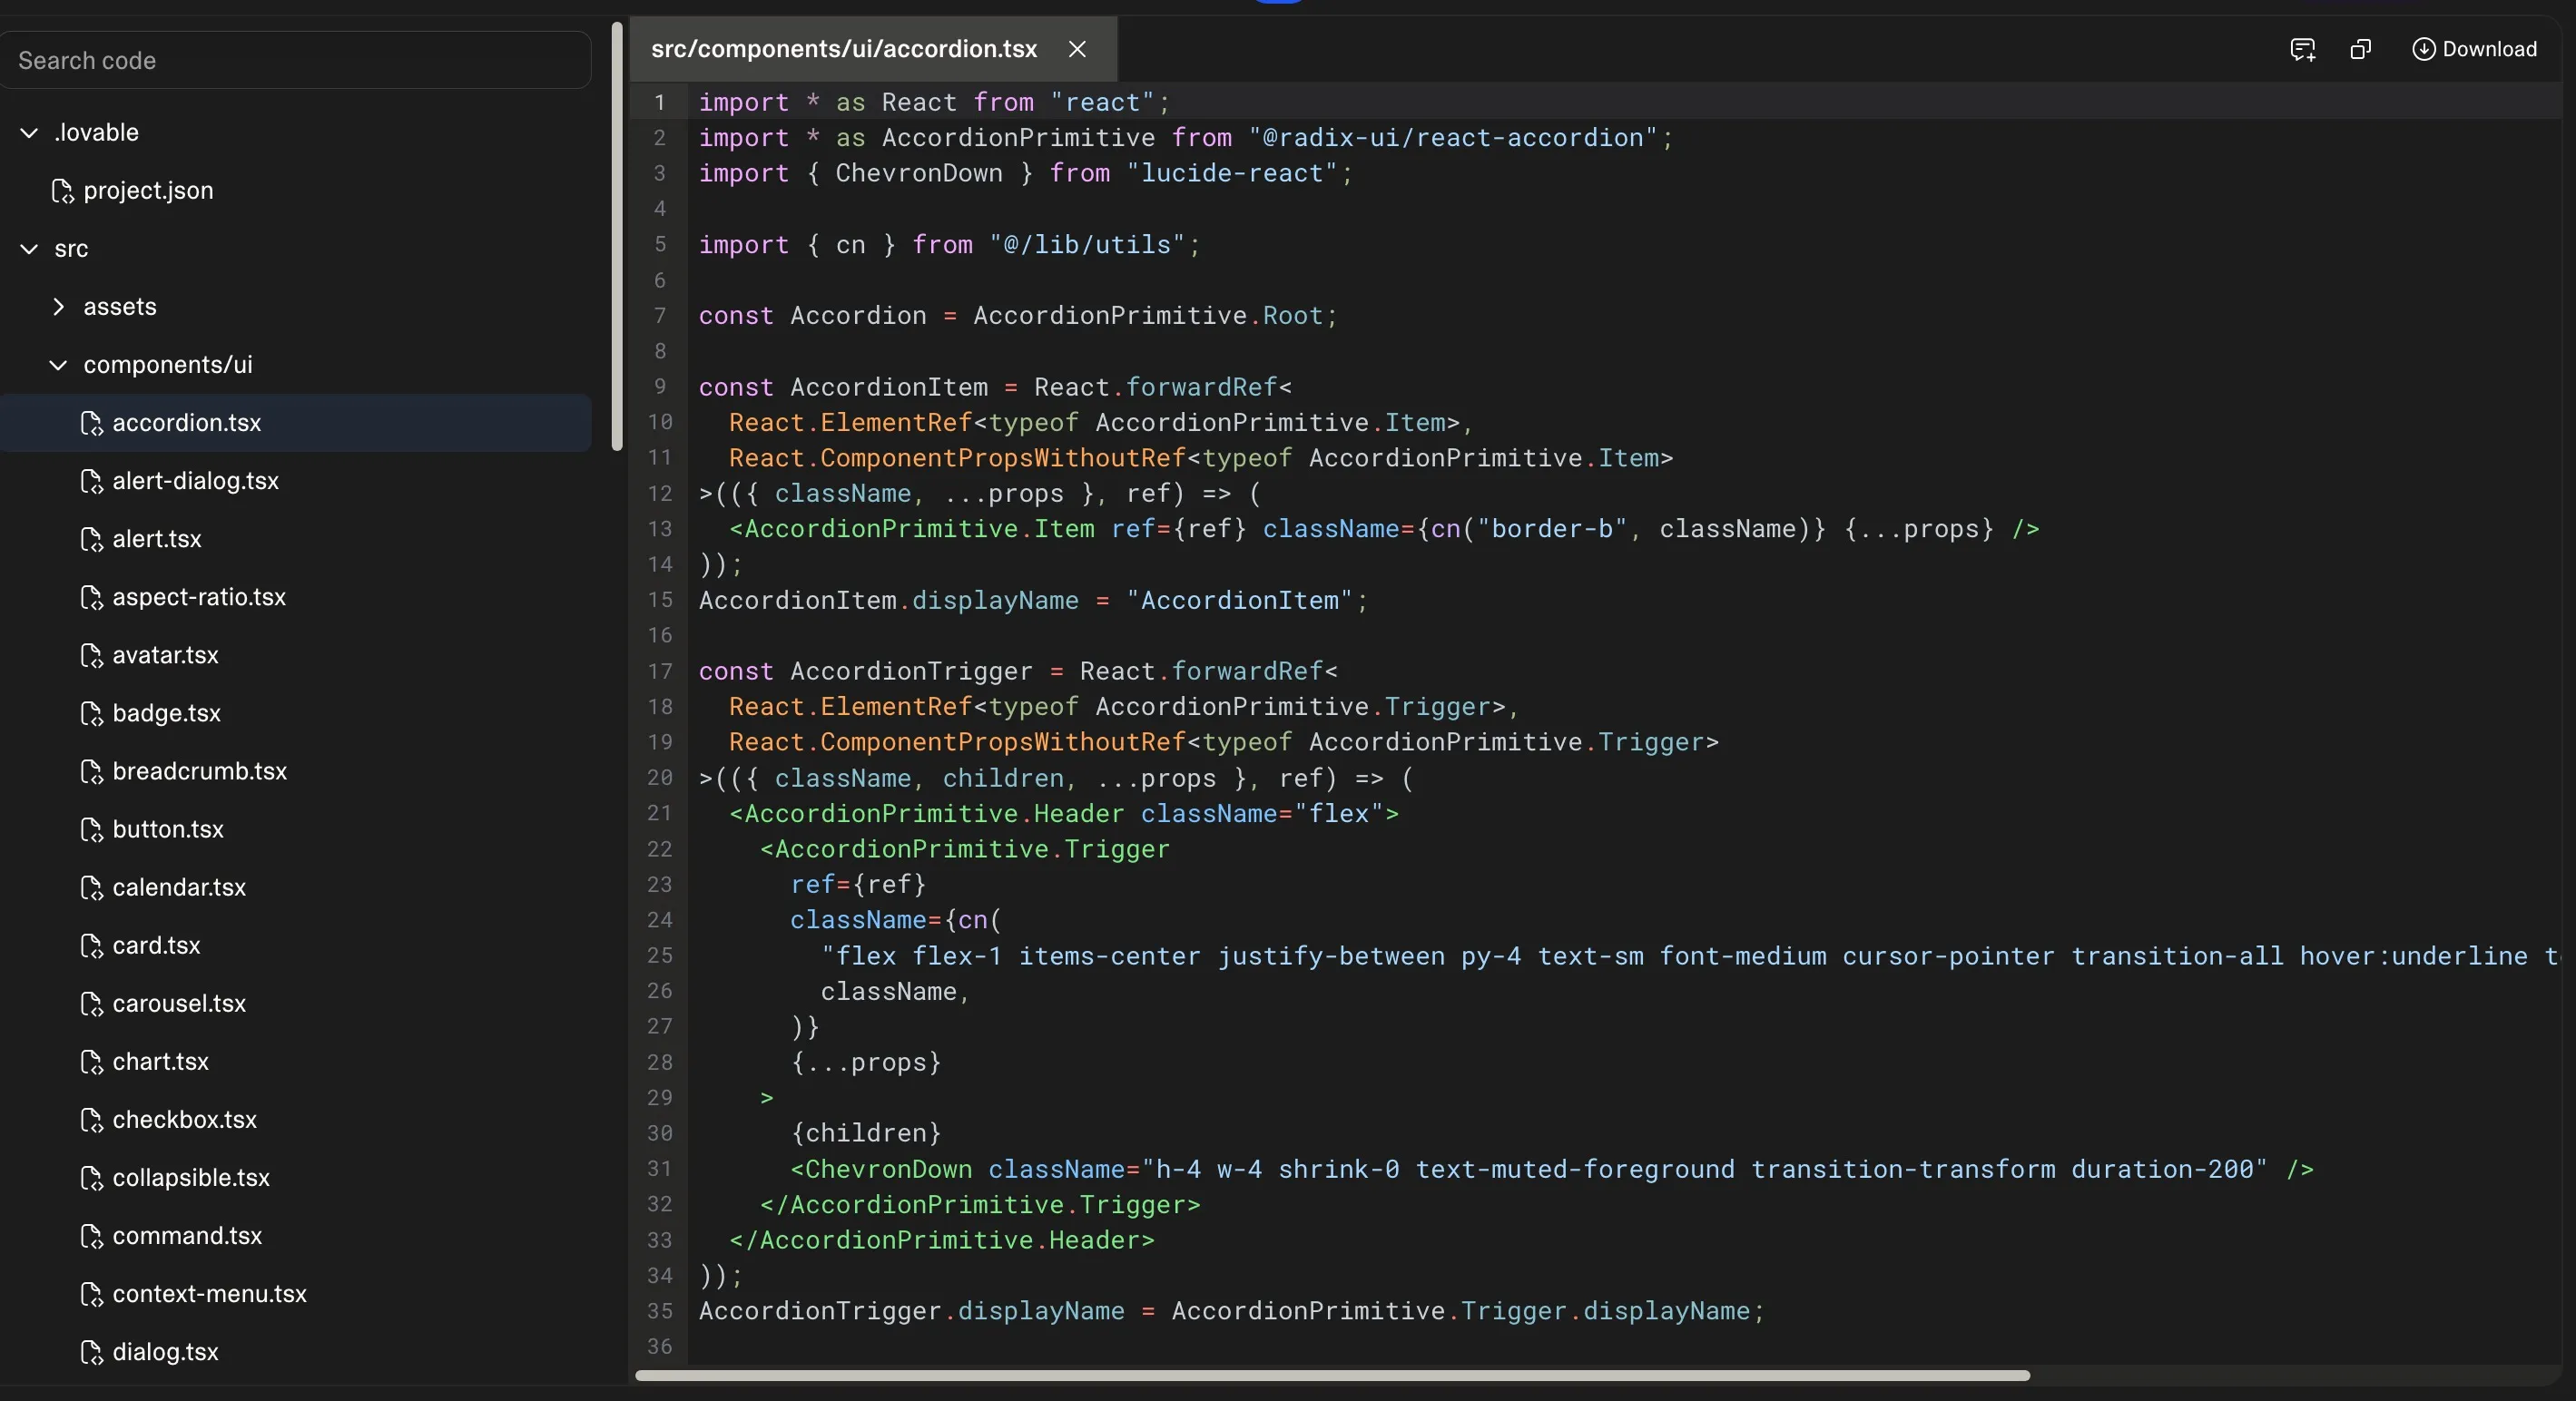
Task: Click file icon beside card.tsx
Action: (91, 945)
